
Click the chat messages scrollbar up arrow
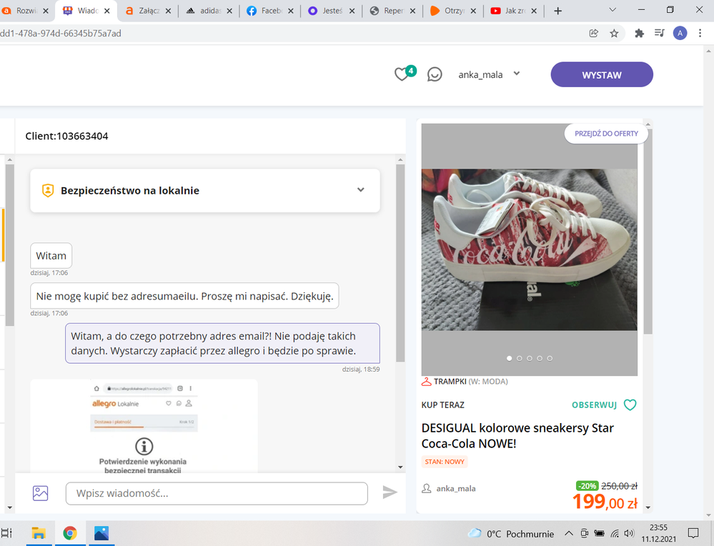pyautogui.click(x=400, y=160)
